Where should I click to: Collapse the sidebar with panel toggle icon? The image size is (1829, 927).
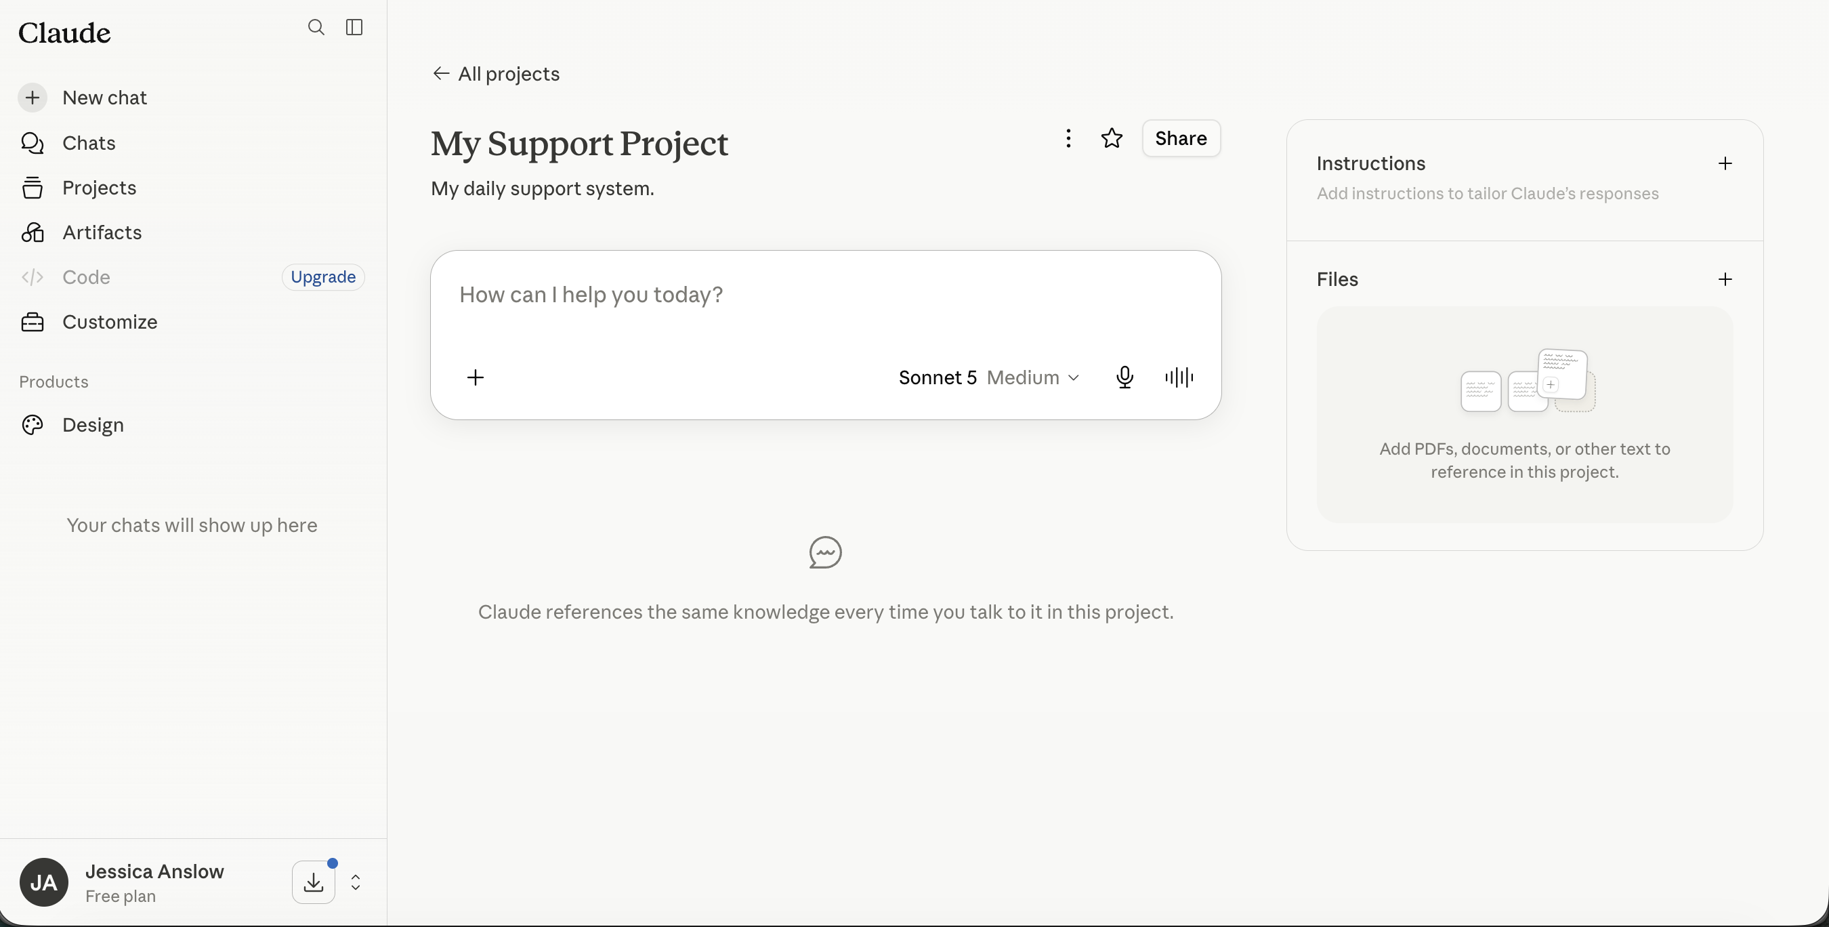(354, 28)
